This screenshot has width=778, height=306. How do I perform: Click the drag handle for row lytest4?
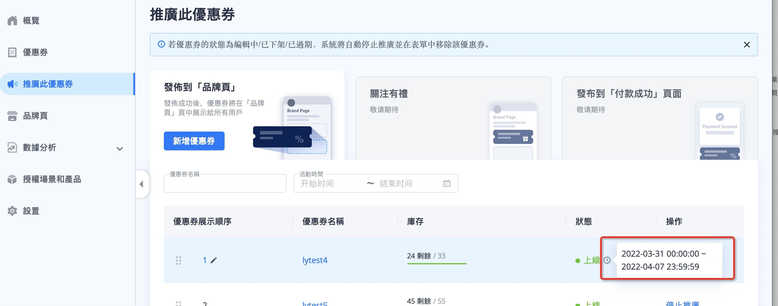(178, 260)
